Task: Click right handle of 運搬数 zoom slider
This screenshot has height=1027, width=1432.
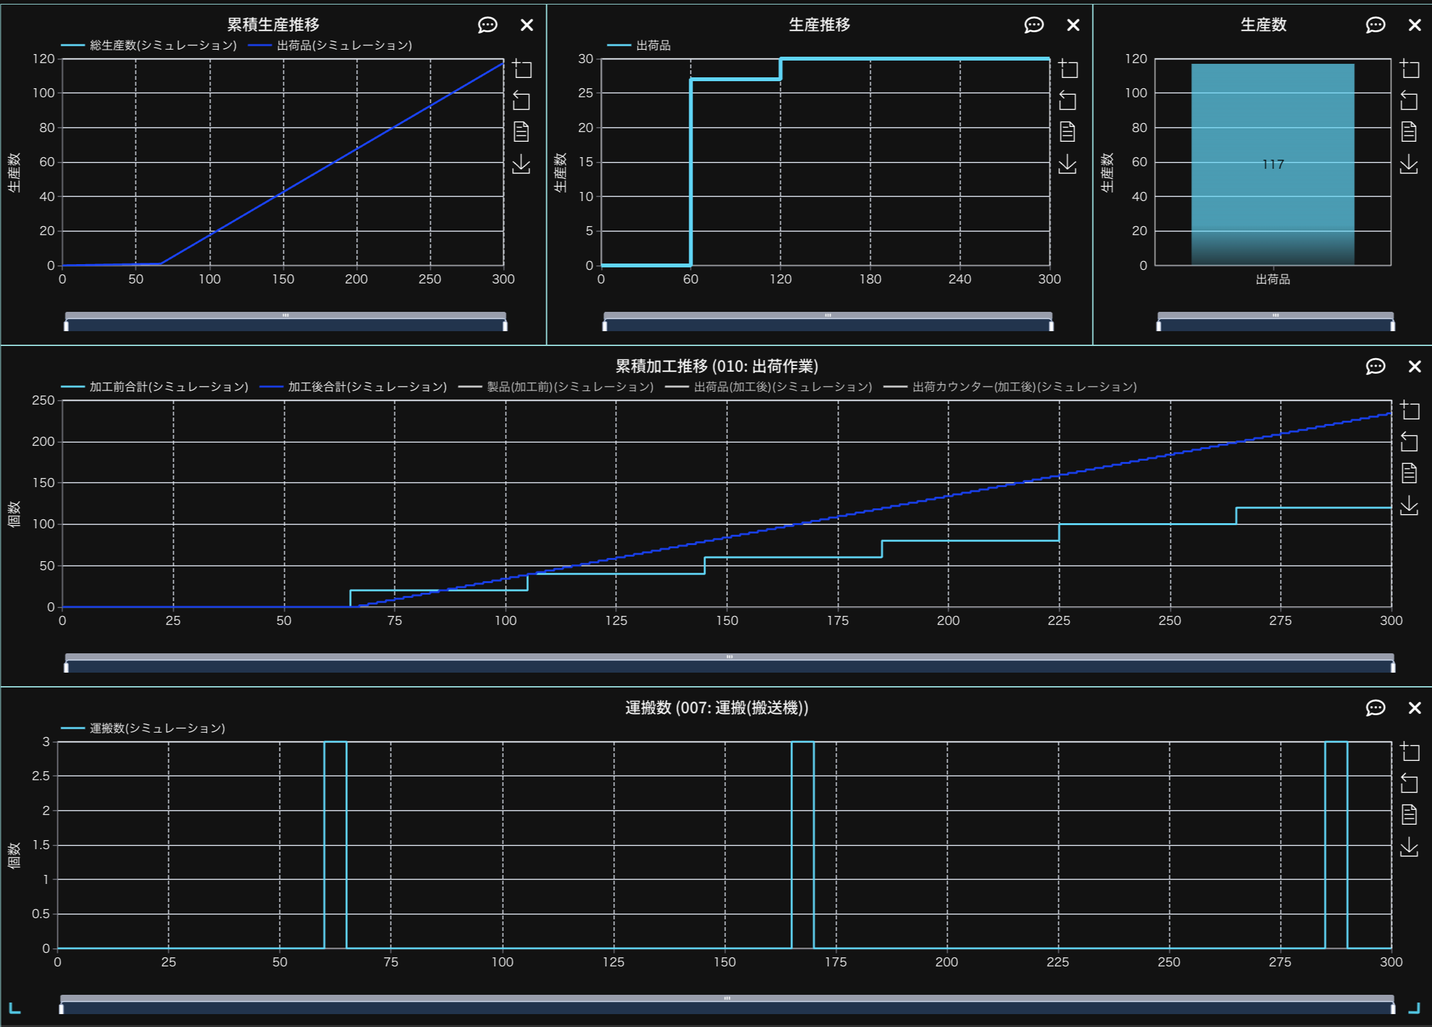Action: (x=1392, y=1008)
